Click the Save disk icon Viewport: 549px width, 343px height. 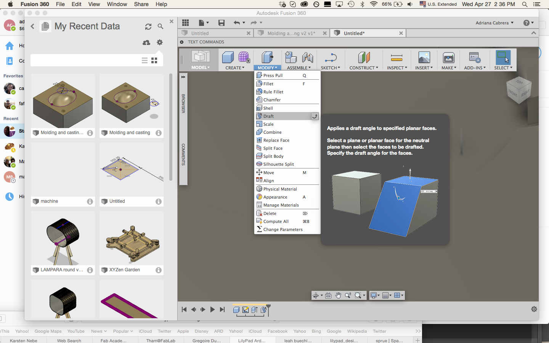click(221, 22)
